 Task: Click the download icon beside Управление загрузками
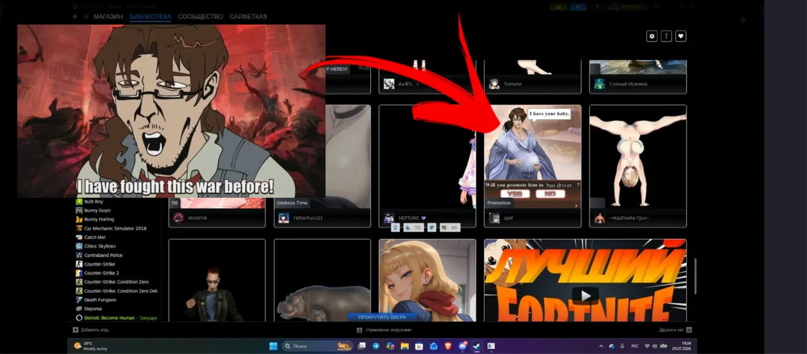click(x=360, y=330)
